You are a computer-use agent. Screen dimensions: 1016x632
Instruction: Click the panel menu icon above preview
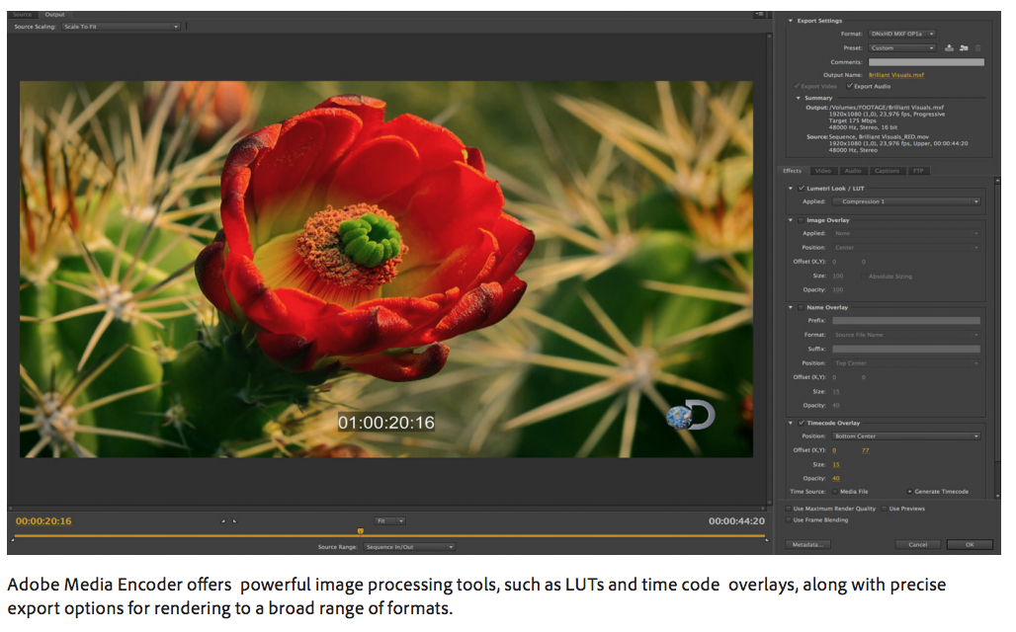(x=758, y=14)
